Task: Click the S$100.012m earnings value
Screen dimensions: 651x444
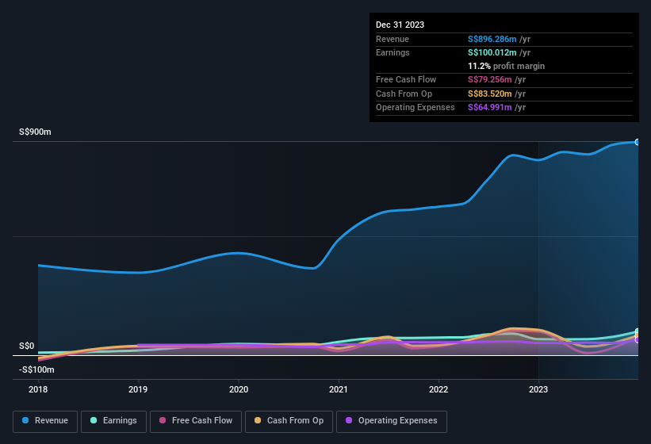Action: tap(492, 52)
